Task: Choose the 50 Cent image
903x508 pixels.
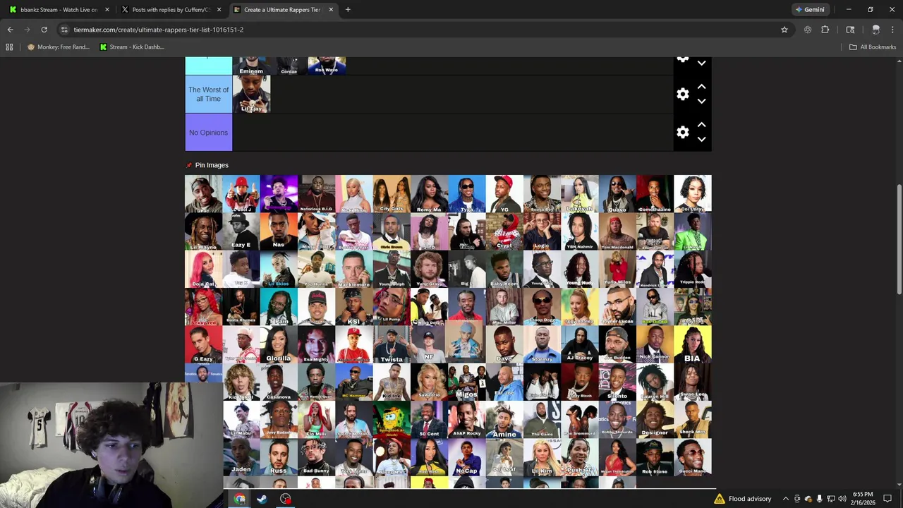Action: click(429, 419)
